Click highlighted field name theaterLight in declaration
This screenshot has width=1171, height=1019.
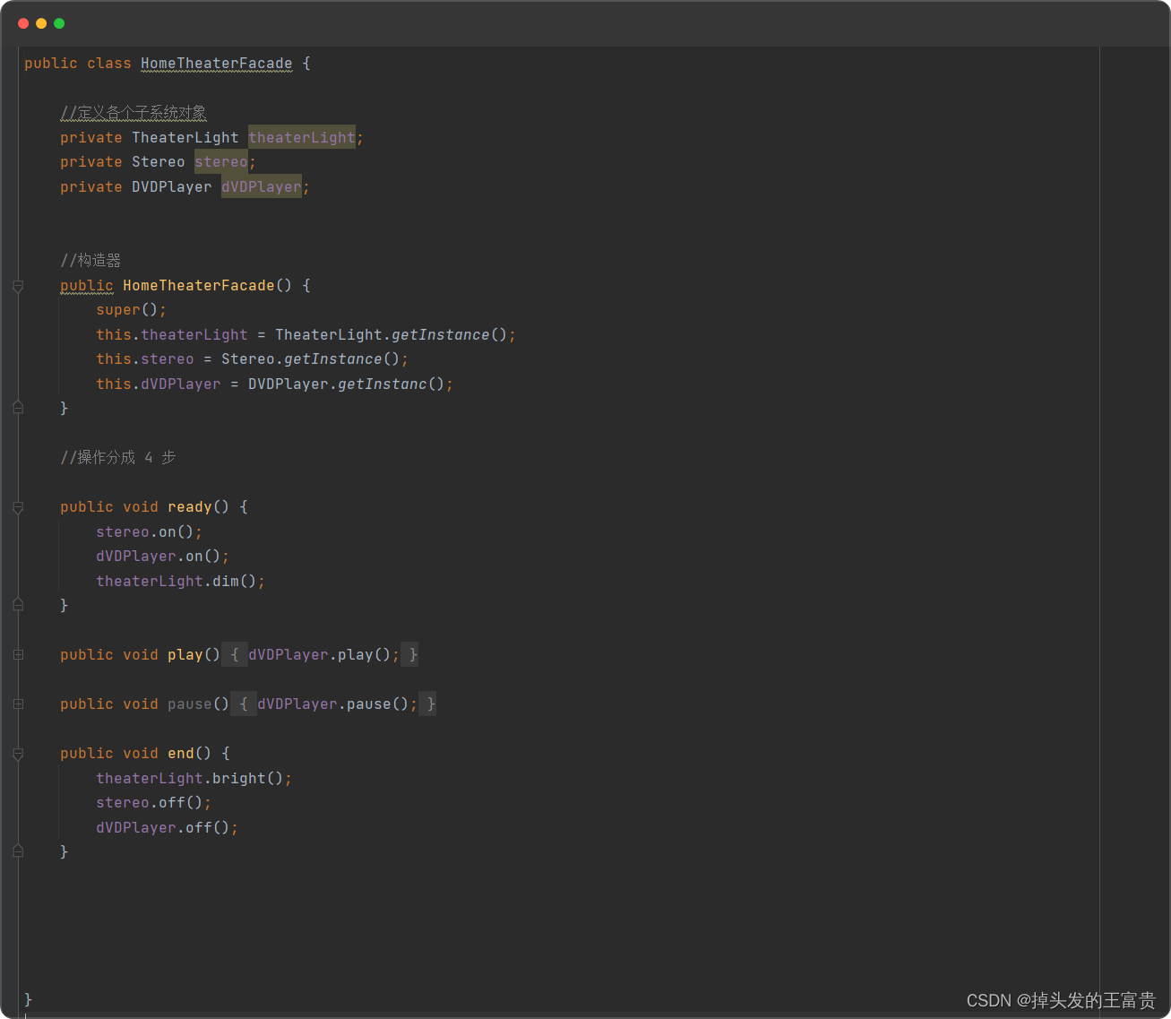tap(302, 137)
